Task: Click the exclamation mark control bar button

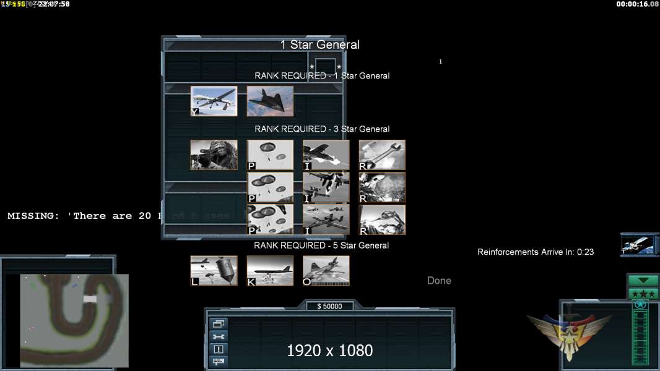Action: click(219, 349)
